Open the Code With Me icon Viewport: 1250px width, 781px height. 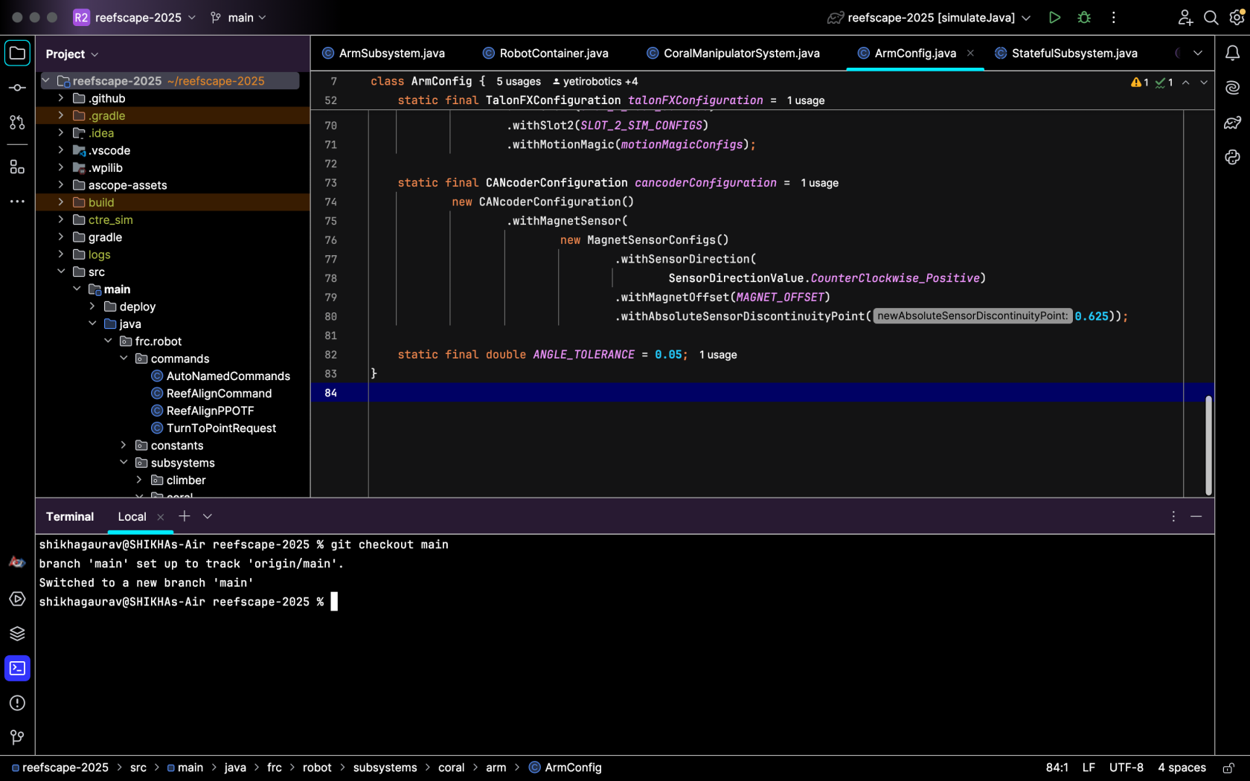click(x=1185, y=17)
